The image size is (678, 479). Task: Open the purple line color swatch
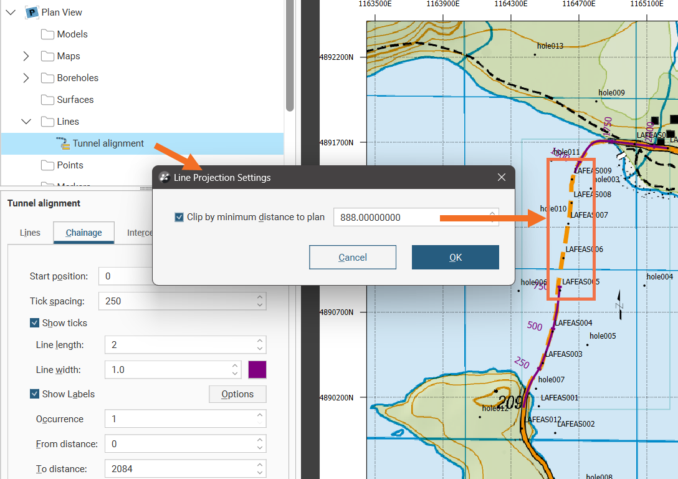coord(257,370)
